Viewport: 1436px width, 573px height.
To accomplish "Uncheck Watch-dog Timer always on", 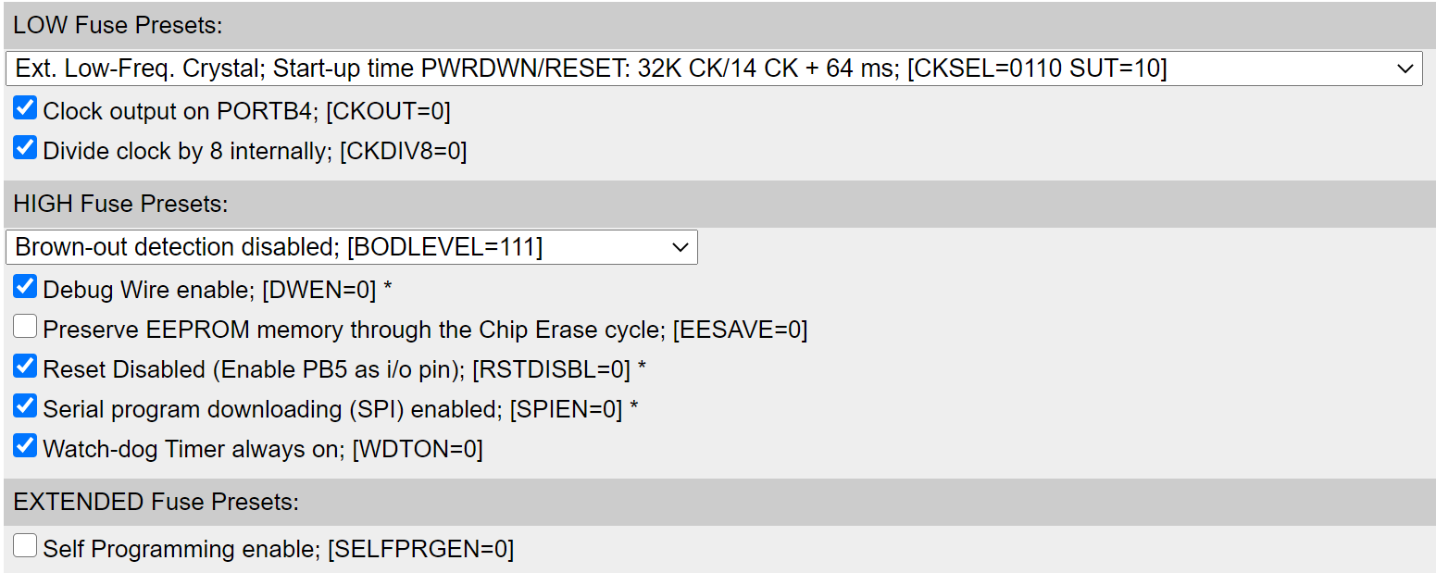I will [25, 447].
